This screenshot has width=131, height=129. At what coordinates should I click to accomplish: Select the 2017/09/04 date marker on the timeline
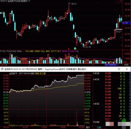111,65
